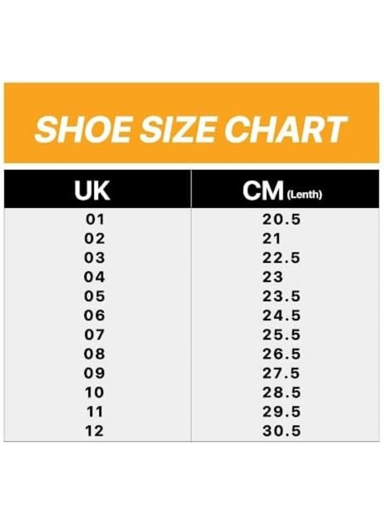The image size is (384, 524).
Task: Choose the 30.5 cm length value
Action: 282,431
